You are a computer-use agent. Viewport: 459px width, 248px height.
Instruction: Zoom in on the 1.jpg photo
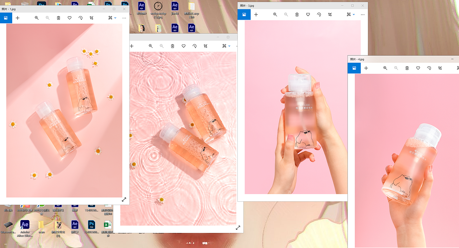37,18
